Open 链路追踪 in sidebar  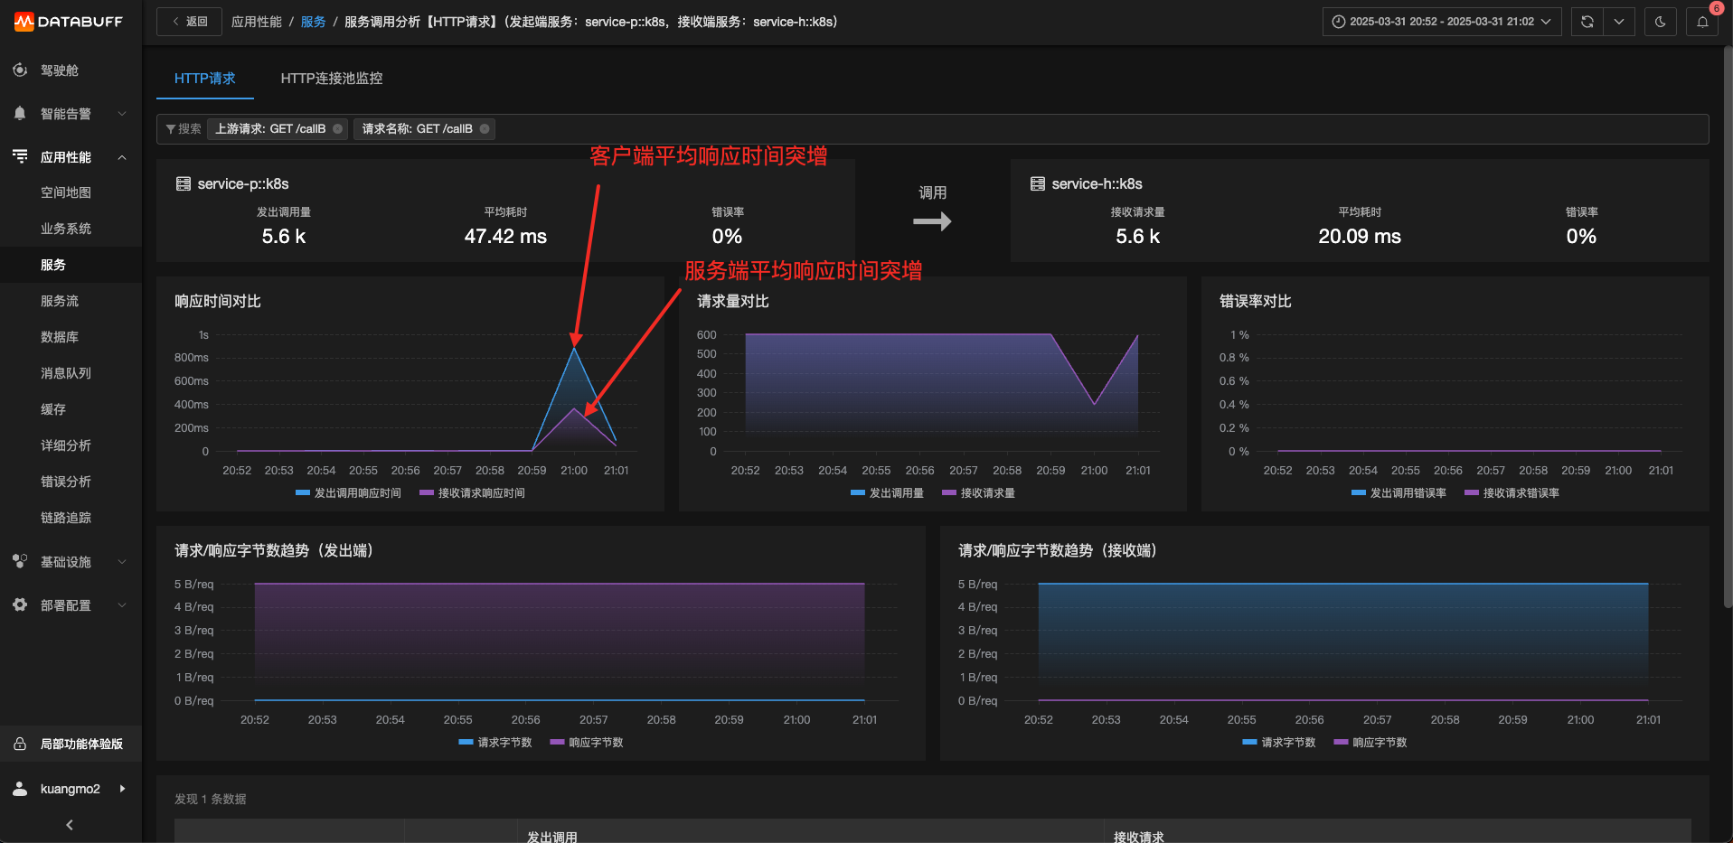click(x=66, y=518)
